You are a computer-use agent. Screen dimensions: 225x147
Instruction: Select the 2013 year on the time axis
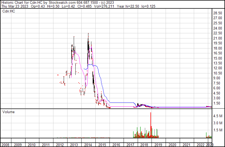(x=74, y=145)
